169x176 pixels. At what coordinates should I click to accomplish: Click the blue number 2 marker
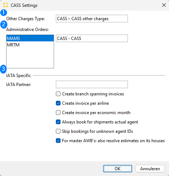(4, 24)
